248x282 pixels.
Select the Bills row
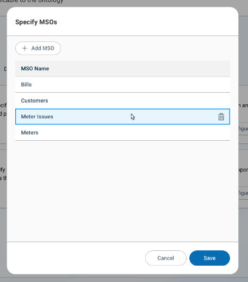coord(122,85)
